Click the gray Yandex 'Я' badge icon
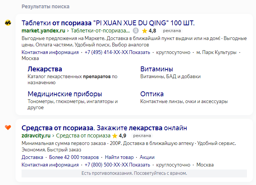 [x=136, y=31]
